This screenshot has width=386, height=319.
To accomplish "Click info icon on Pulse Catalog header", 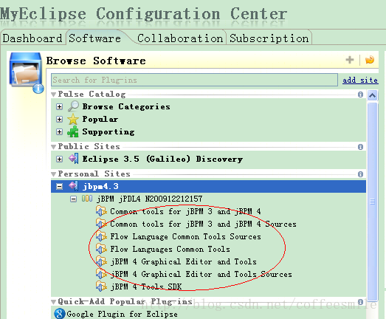I will (x=360, y=95).
